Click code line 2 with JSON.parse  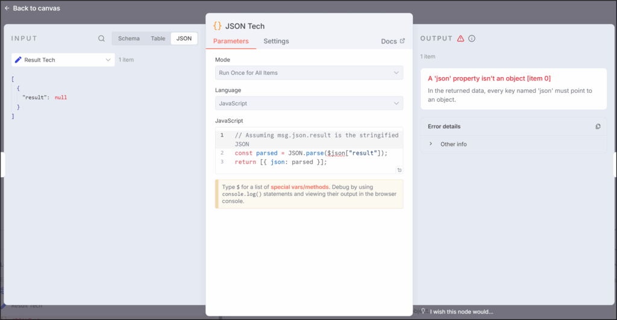(x=311, y=153)
